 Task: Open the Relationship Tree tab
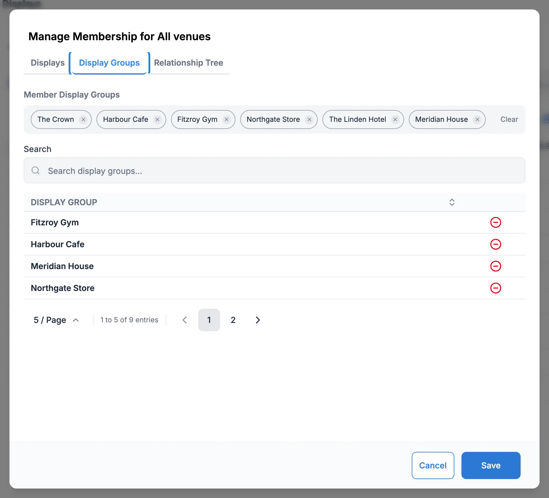(189, 63)
